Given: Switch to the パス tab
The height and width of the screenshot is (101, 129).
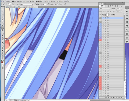Looking at the screenshot, I should tap(105, 4).
